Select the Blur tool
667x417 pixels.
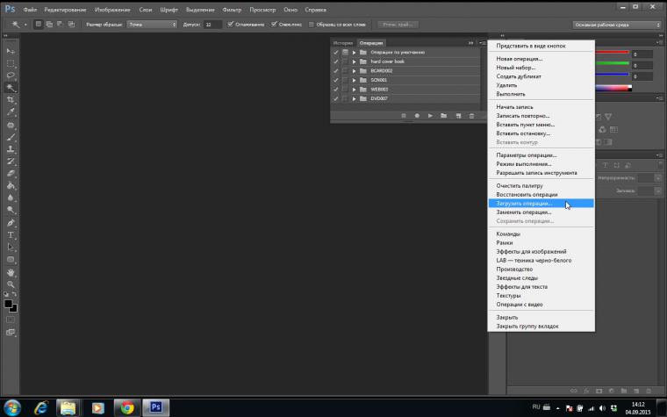(11, 198)
